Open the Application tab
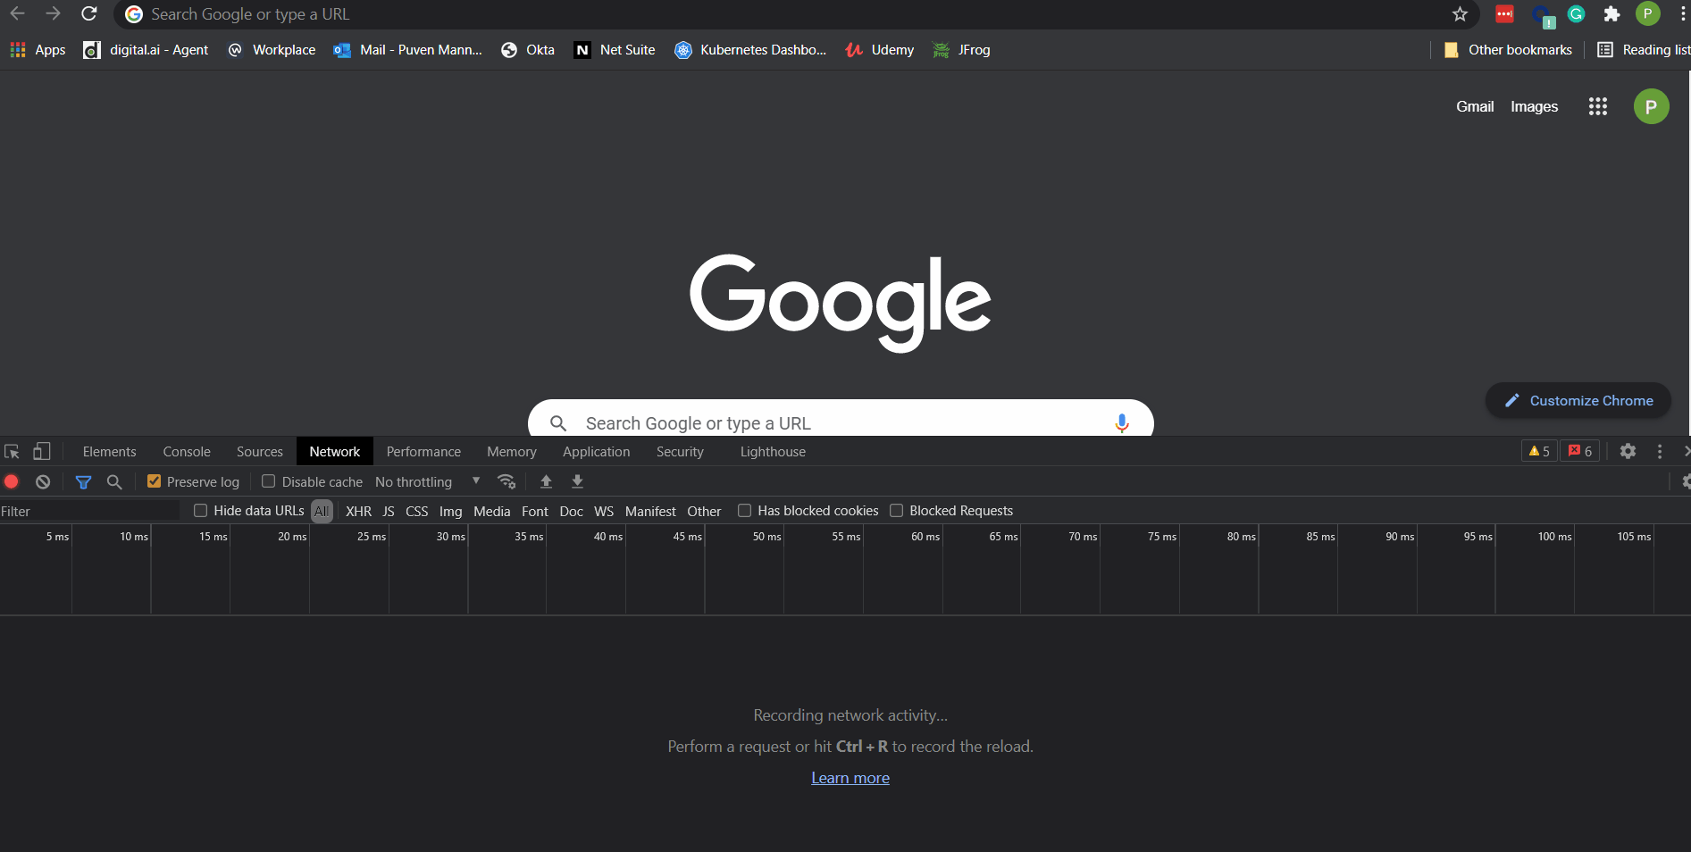The width and height of the screenshot is (1691, 852). (597, 452)
